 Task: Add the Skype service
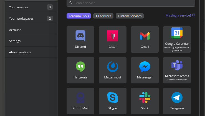coord(113,101)
